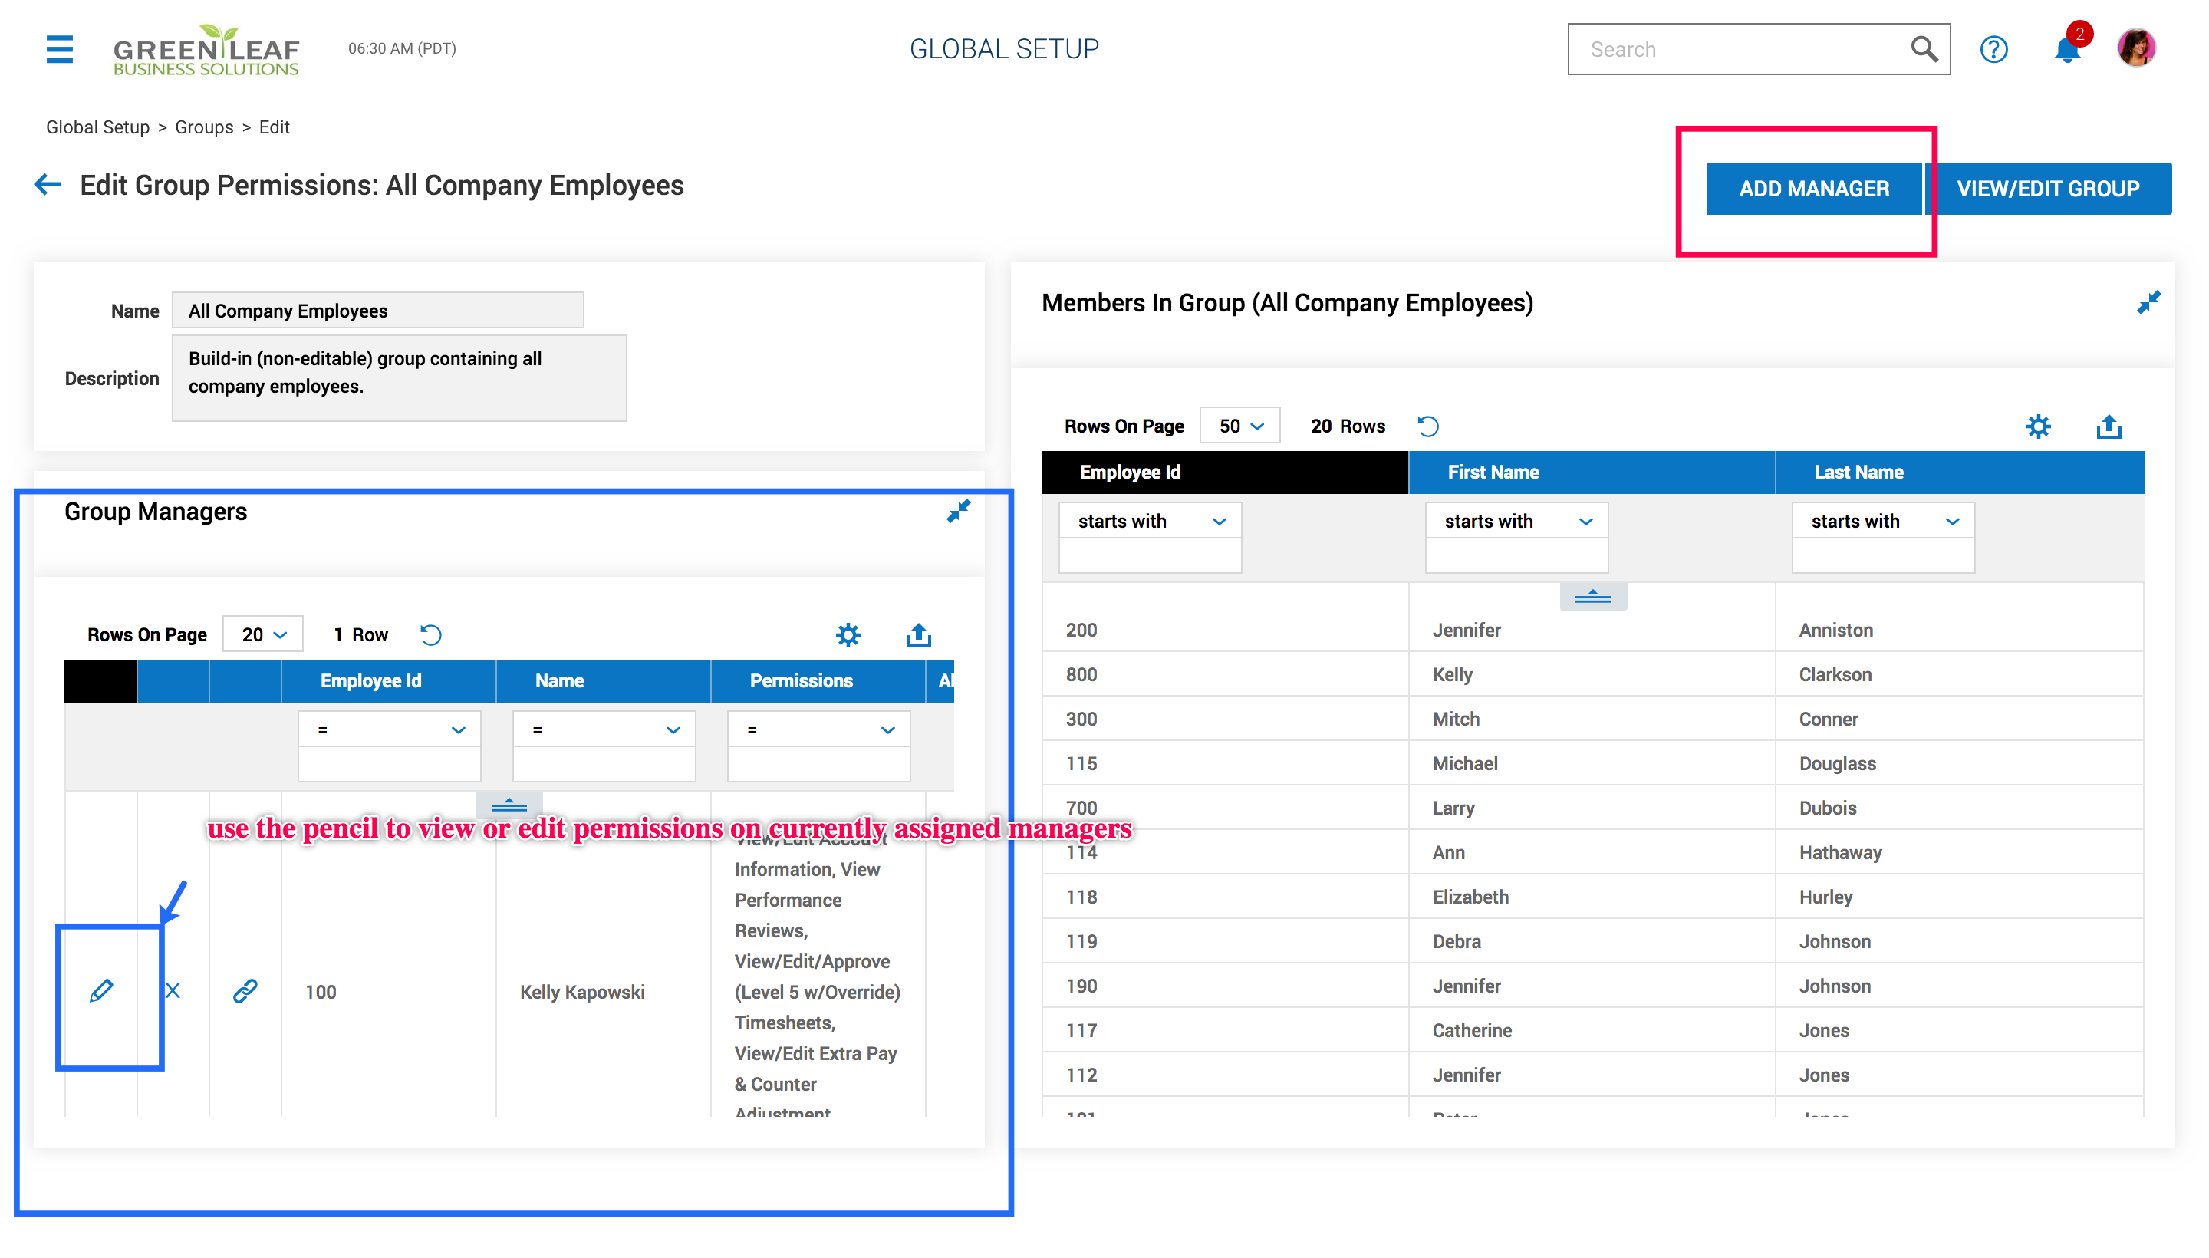This screenshot has width=2209, height=1258.
Task: Expand First Name starts with filter dropdown
Action: [1516, 521]
